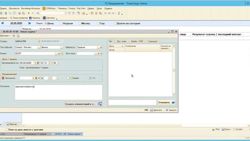Open the Отчеты menu
Image resolution: width=250 pixels, height=141 pixels.
pyautogui.click(x=72, y=9)
